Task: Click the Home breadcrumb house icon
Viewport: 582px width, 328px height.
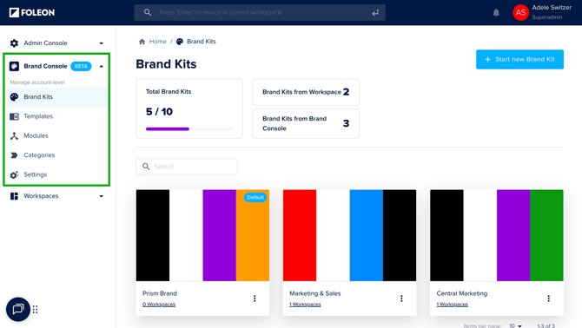Action: [142, 42]
